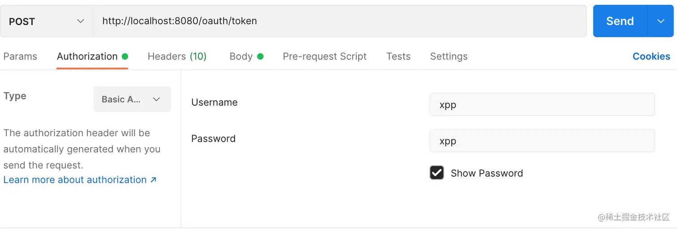Screen dimensions: 677x229
Task: Focus the Password input field
Action: (x=542, y=141)
